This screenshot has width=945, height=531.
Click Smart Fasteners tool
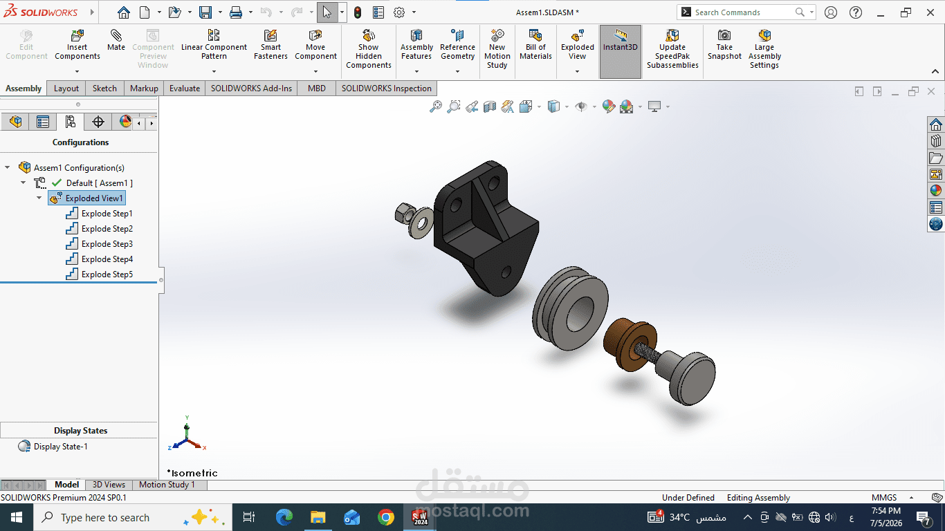pyautogui.click(x=270, y=45)
